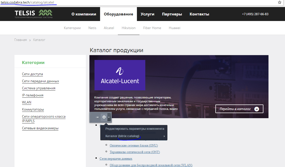Select Редактировать параметры компонента menu entry
Screen dimensions: 285x167
pos(135,129)
